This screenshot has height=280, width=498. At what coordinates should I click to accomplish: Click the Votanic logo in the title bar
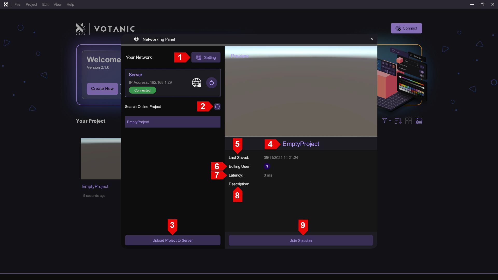click(6, 4)
